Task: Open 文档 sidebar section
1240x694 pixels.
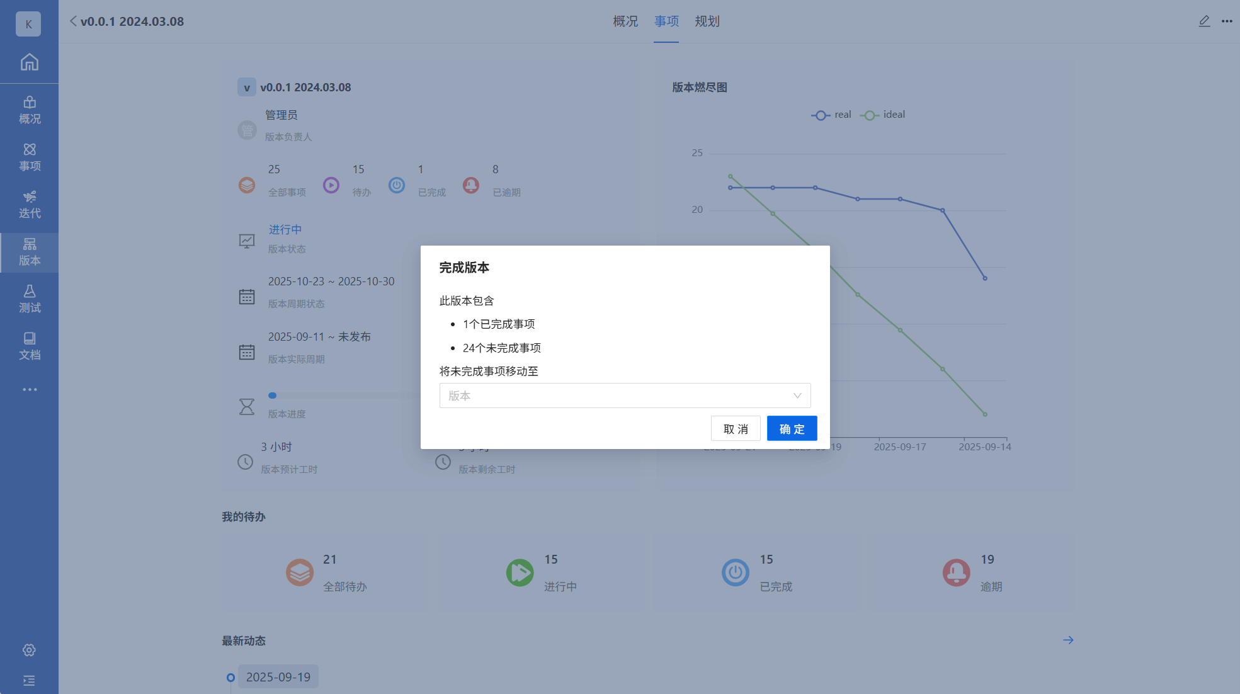Action: [29, 346]
